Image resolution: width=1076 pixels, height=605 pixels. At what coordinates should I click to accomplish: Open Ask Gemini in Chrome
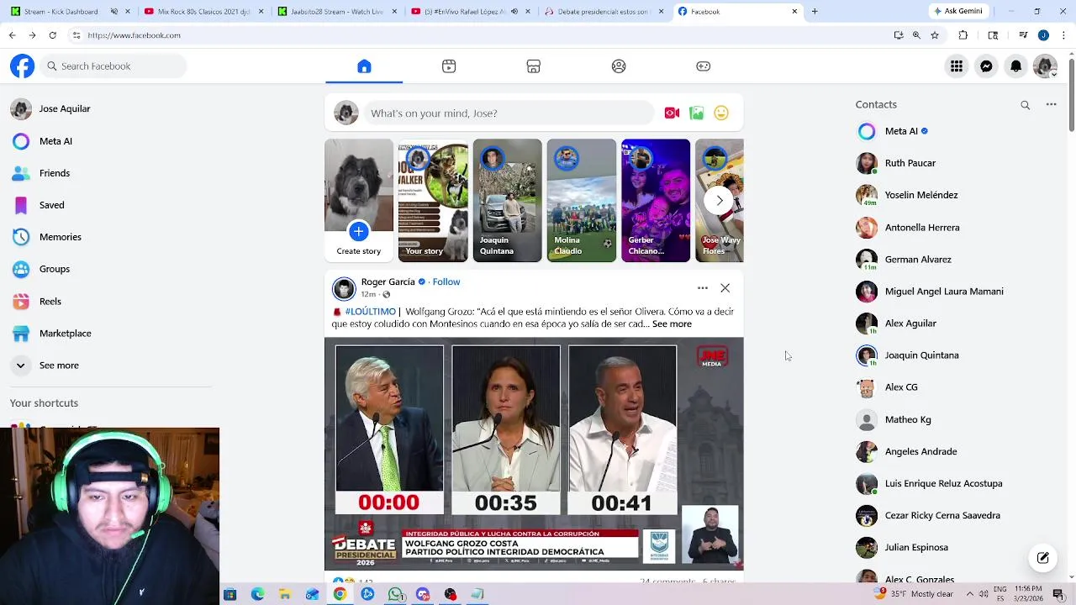tap(958, 12)
